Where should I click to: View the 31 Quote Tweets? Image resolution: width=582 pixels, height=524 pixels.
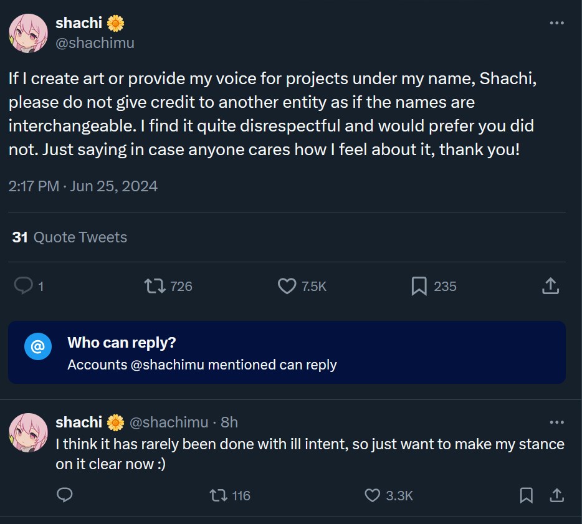(69, 237)
